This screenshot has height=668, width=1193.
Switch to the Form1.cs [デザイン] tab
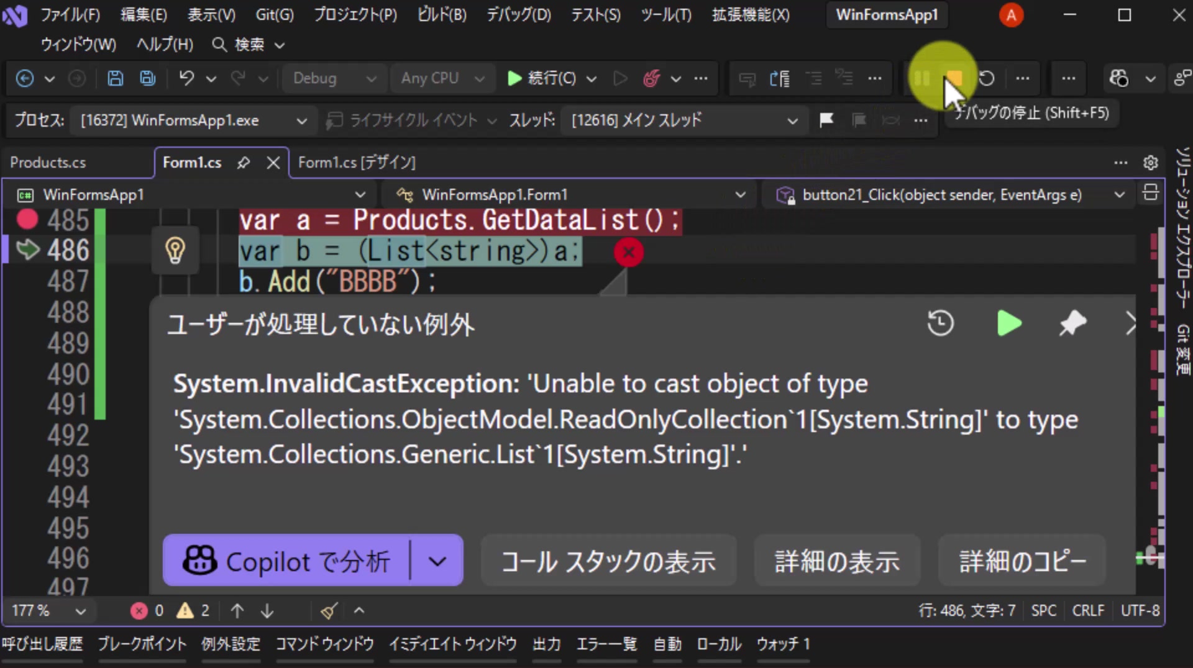[x=357, y=163]
